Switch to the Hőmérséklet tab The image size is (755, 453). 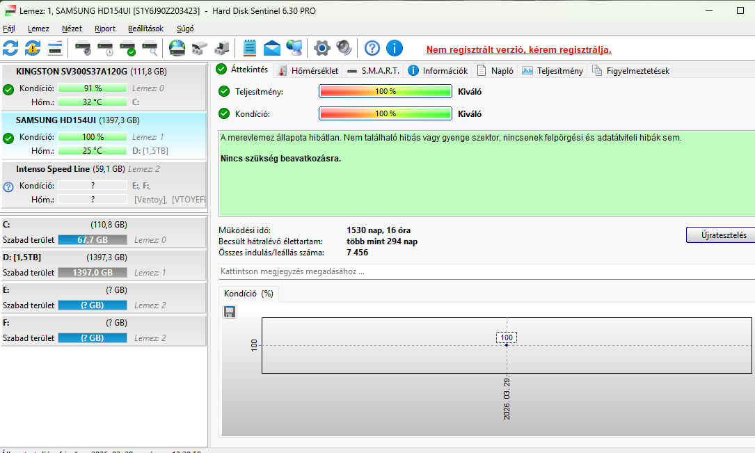(309, 71)
